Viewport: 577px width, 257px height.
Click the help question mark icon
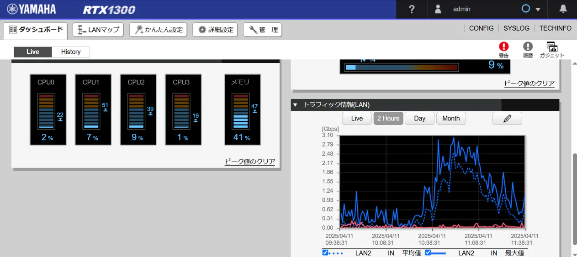coord(411,9)
